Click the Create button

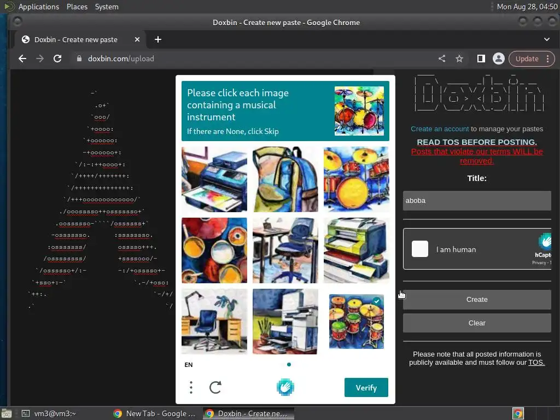click(x=477, y=300)
